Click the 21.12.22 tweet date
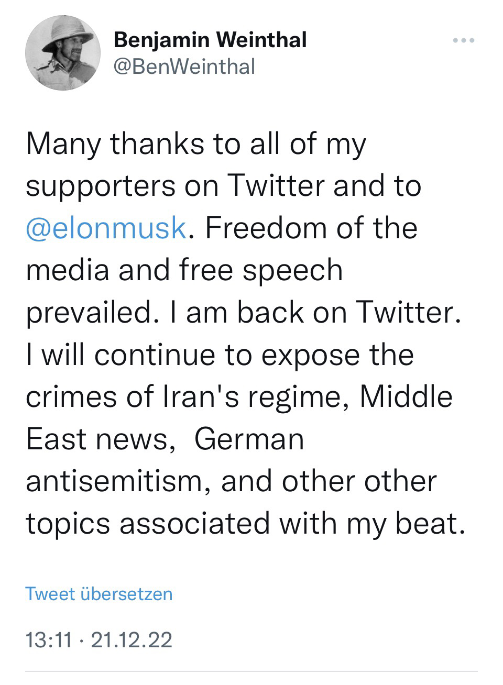Screen dimensions: 503x685 point(132,640)
